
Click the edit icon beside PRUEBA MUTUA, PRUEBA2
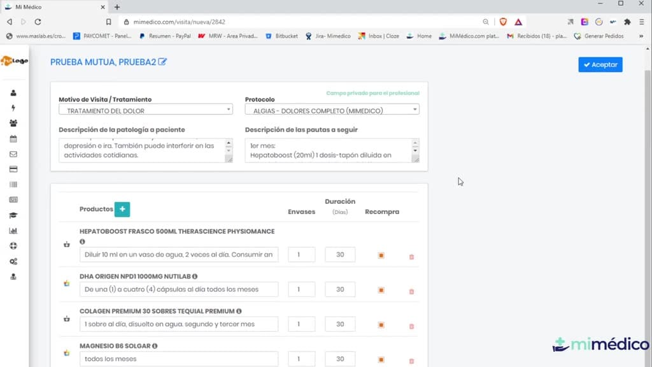point(162,62)
